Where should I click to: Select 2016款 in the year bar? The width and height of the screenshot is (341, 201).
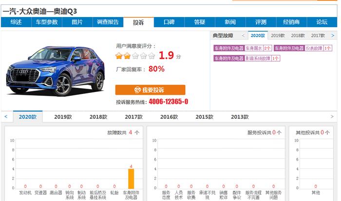tap(169, 117)
